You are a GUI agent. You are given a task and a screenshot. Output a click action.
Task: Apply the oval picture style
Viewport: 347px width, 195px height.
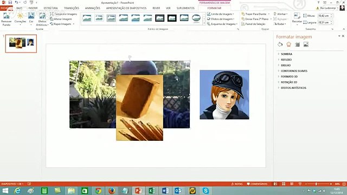pyautogui.click(x=196, y=18)
